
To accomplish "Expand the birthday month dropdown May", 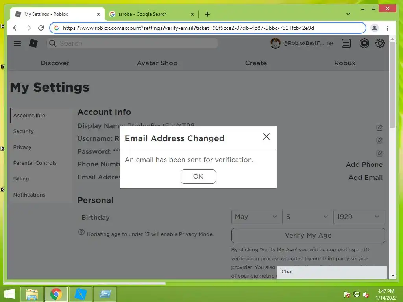I will [257, 217].
